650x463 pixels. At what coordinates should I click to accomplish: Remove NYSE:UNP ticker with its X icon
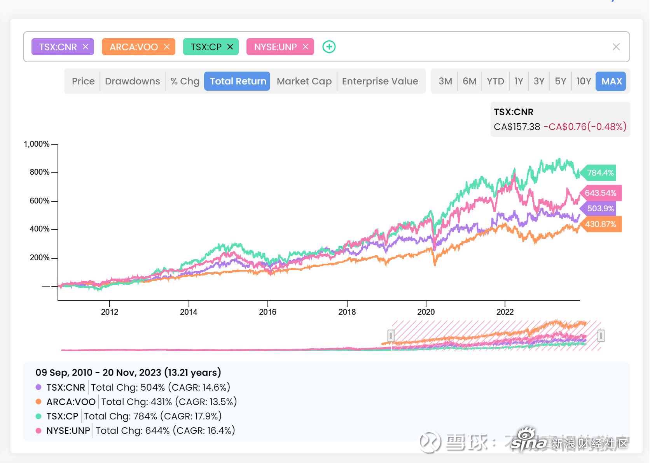pyautogui.click(x=306, y=47)
